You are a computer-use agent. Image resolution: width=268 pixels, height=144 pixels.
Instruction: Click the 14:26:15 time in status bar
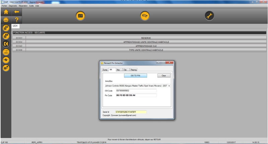tap(256, 142)
